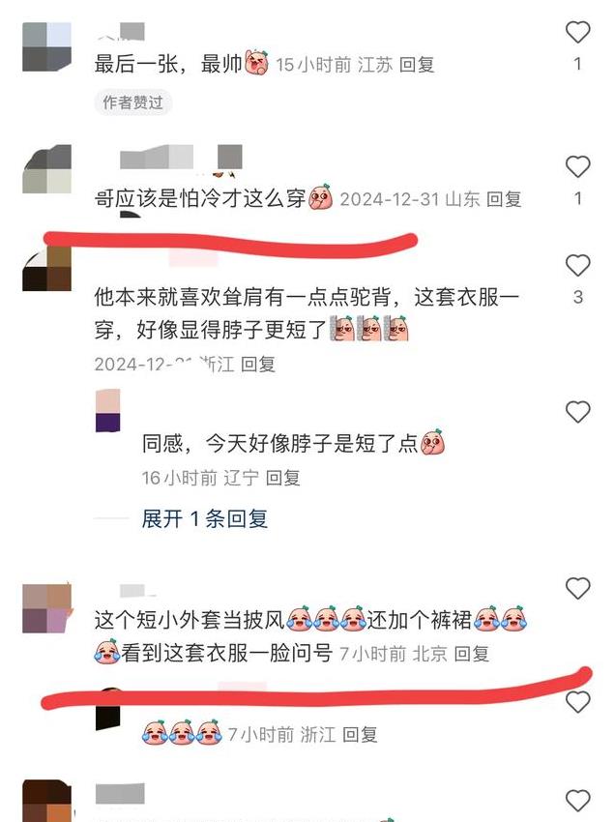Like the comment about shrugging shoulders with 3 likes
The height and width of the screenshot is (822, 615).
pyautogui.click(x=578, y=265)
